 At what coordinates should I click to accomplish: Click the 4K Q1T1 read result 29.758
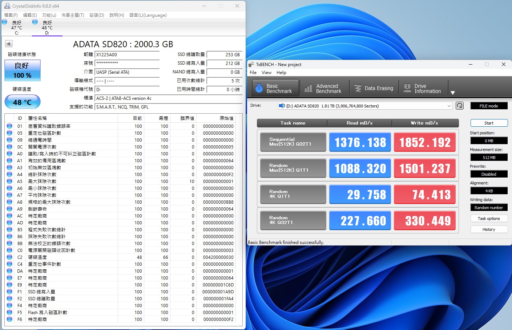tap(360, 194)
